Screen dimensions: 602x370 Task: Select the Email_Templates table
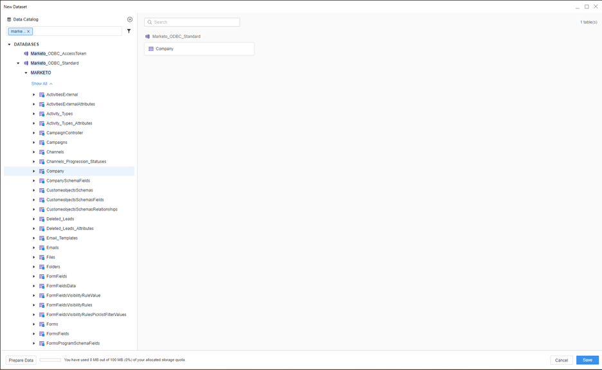point(62,238)
